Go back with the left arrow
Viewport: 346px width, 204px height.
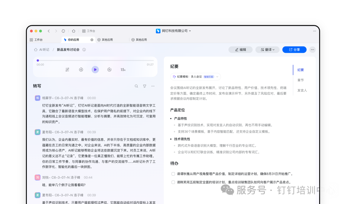[x=49, y=31]
